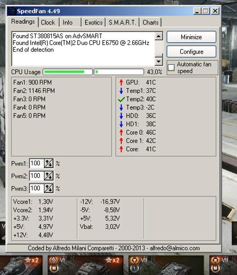Click the first CPU Usage progress bar
The image size is (237, 275).
[68, 72]
